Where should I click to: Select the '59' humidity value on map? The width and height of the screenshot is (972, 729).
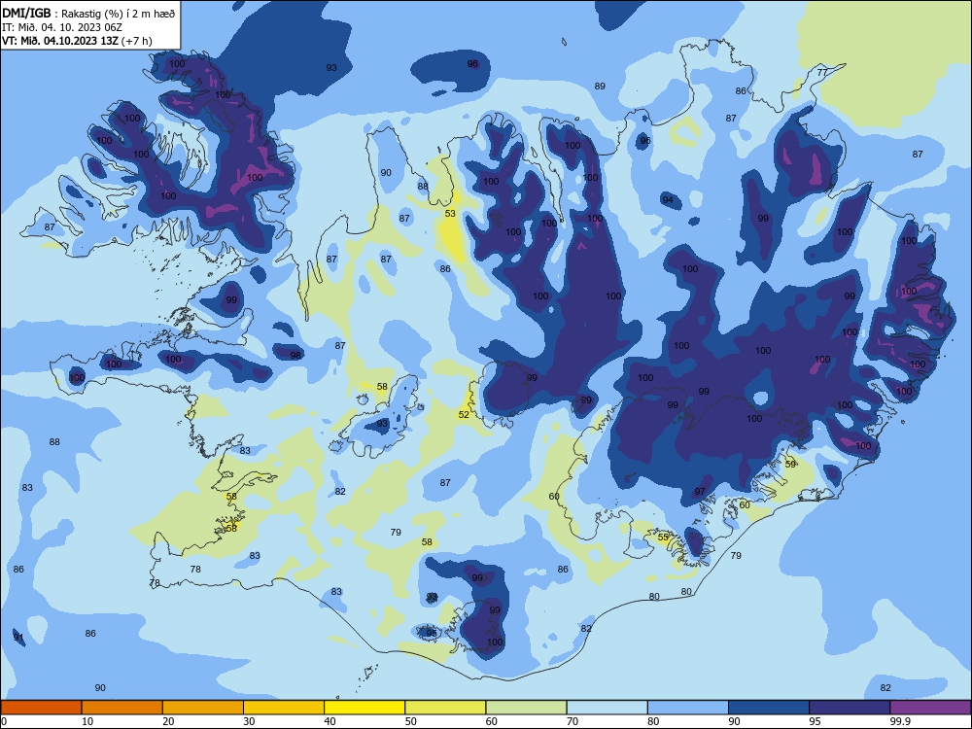coord(790,465)
